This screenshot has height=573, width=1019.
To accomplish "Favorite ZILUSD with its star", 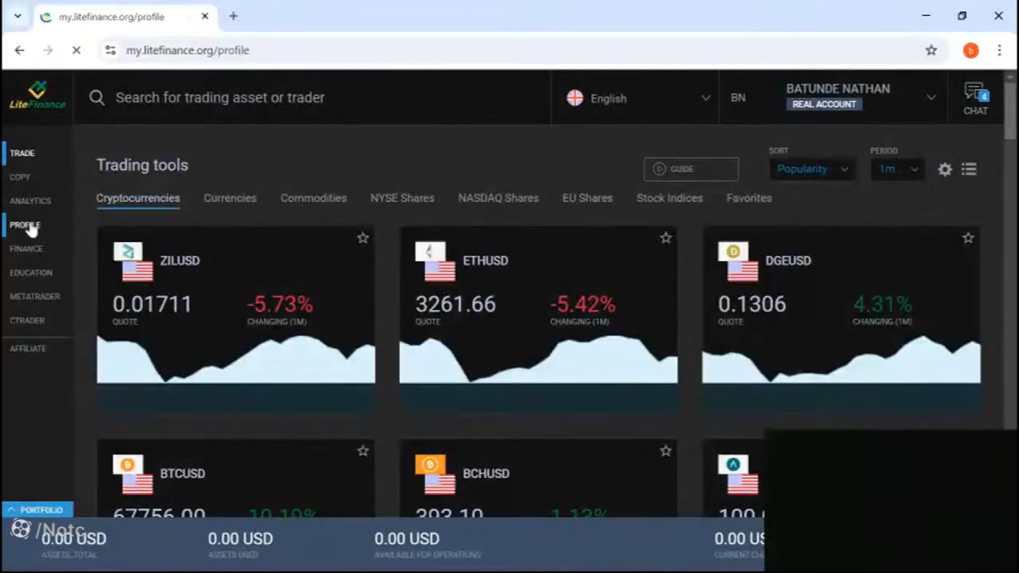I will coord(363,238).
